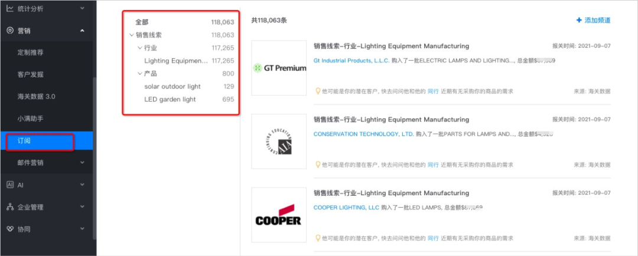Collapse the 行业 tree node chevron
The width and height of the screenshot is (638, 256).
(x=140, y=48)
